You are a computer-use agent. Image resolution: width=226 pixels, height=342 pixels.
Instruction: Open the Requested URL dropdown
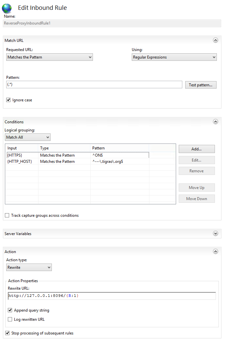tap(49, 57)
